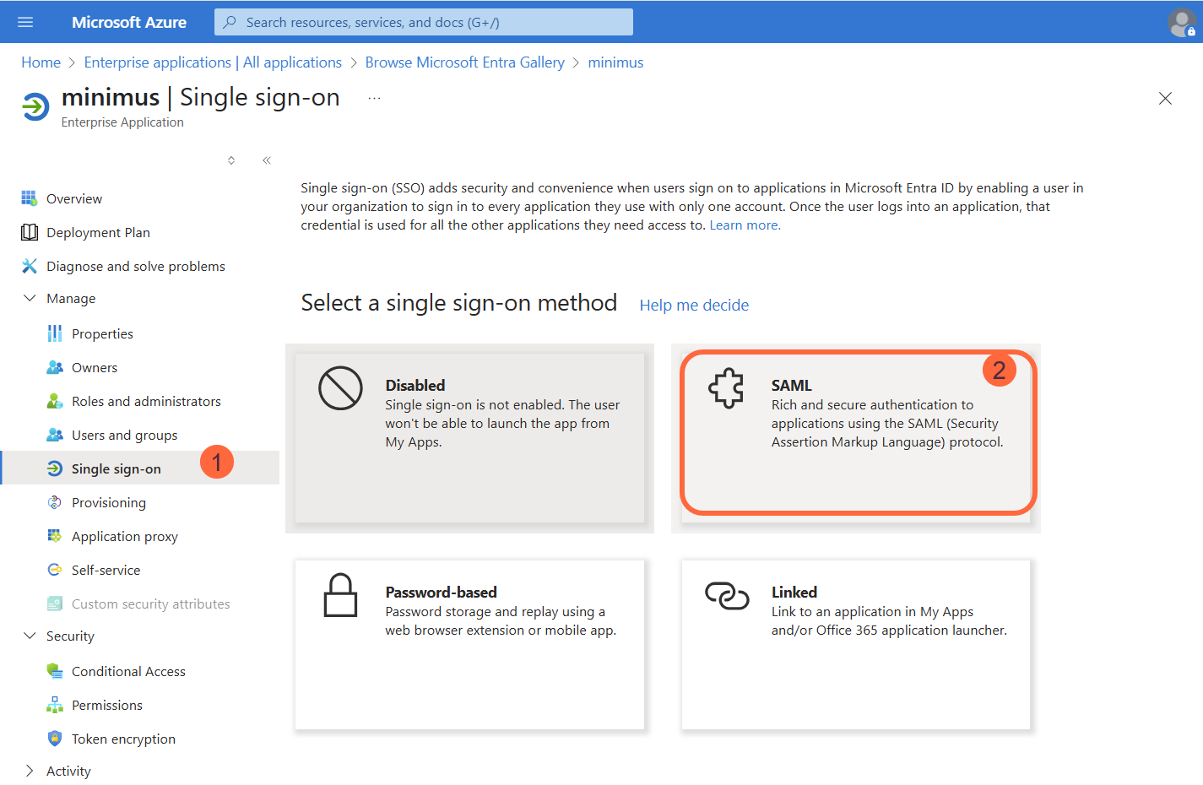
Task: Click the Help me decide link
Action: [694, 305]
